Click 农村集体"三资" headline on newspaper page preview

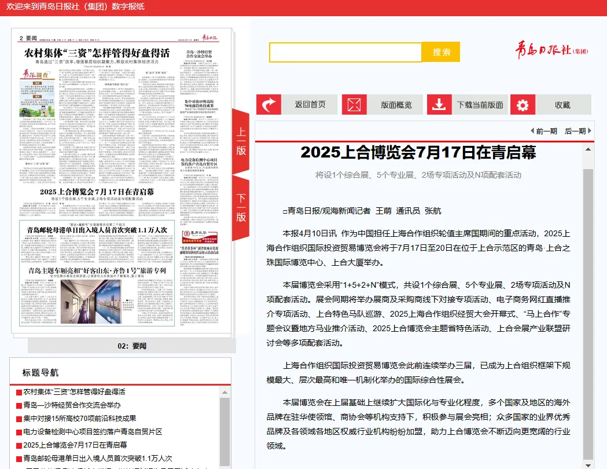[97, 53]
